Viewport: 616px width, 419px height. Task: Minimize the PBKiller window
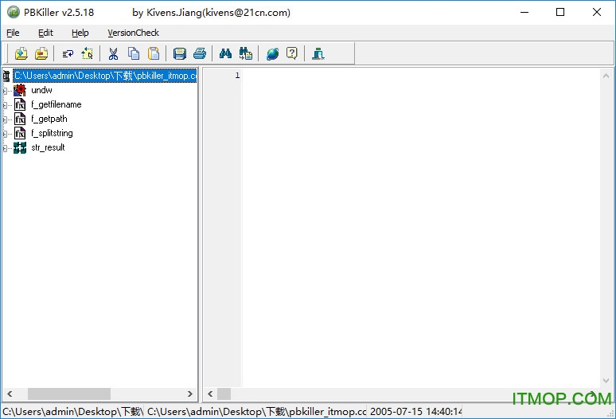coord(524,12)
